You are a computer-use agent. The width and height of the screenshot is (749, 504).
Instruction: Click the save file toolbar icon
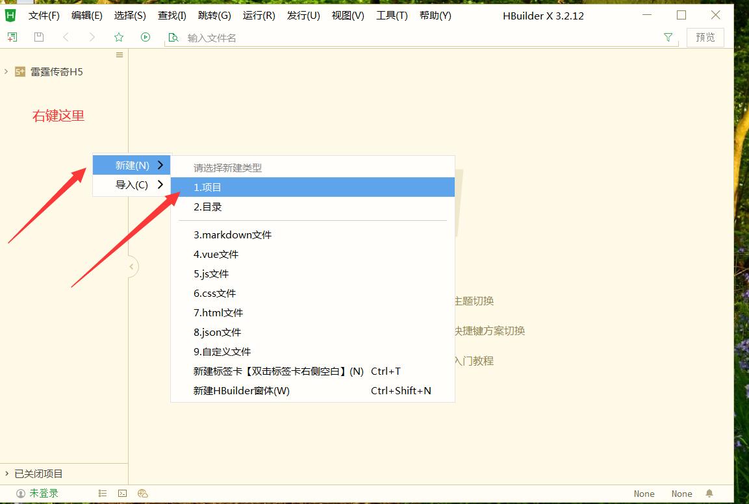coord(39,38)
